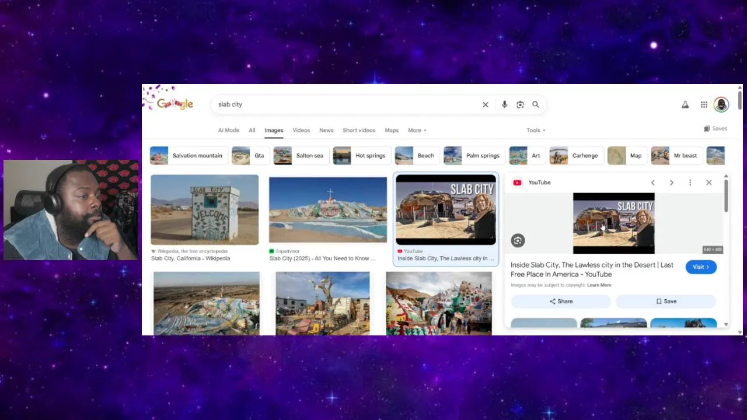Select Salton sea filter chip

[x=300, y=156]
